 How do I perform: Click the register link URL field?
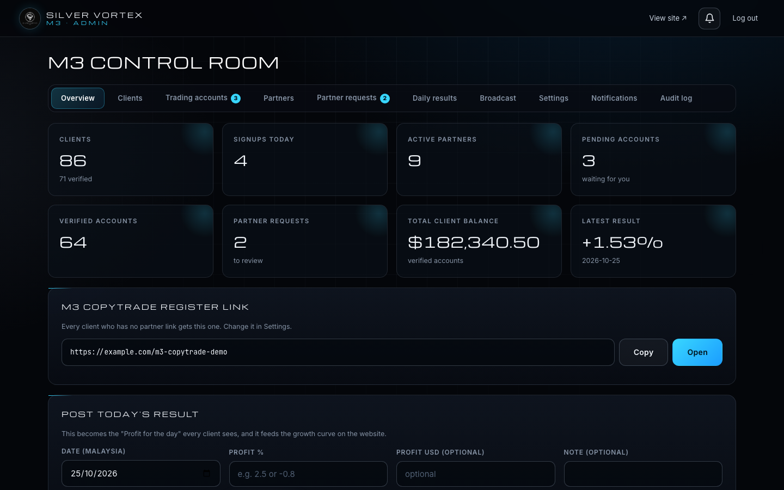pyautogui.click(x=338, y=352)
